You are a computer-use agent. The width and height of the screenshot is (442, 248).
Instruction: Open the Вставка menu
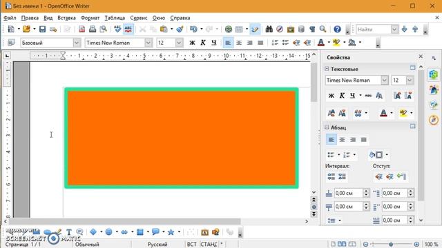click(66, 18)
